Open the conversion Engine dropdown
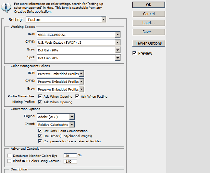Image resolution: width=210 pixels, height=173 pixels. click(x=72, y=117)
